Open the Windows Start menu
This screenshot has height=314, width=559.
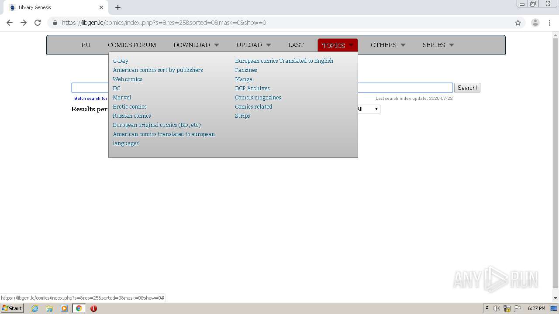coord(12,308)
